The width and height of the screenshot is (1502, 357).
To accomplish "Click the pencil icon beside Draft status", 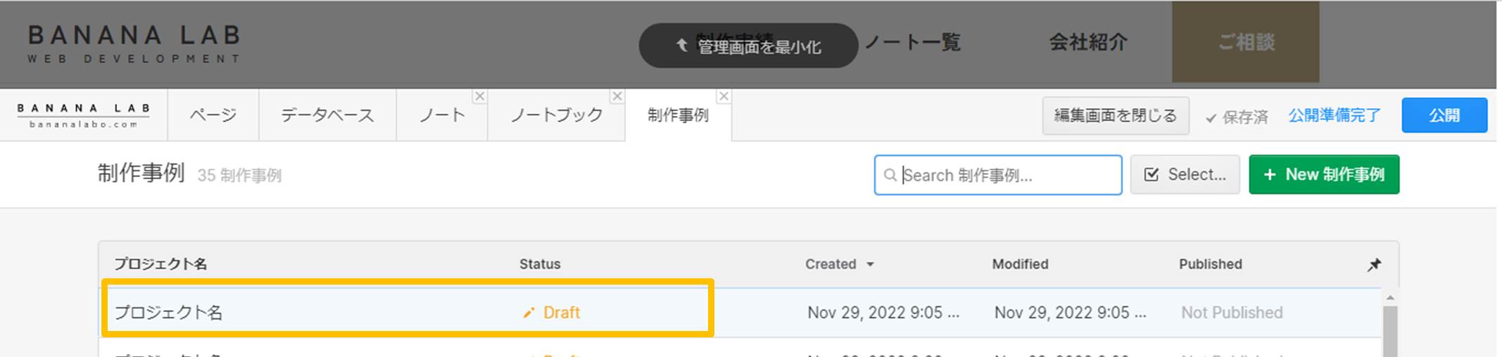I will pyautogui.click(x=529, y=313).
